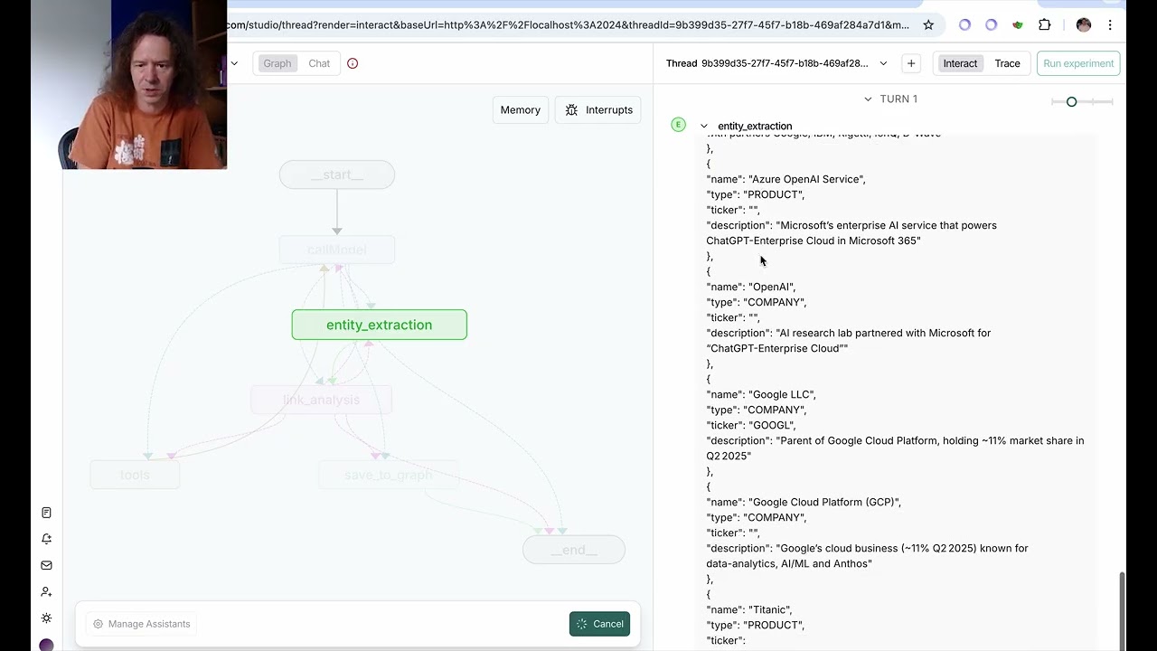Viewport: 1157px width, 651px height.
Task: Select the __end__ graph node
Action: (x=574, y=550)
